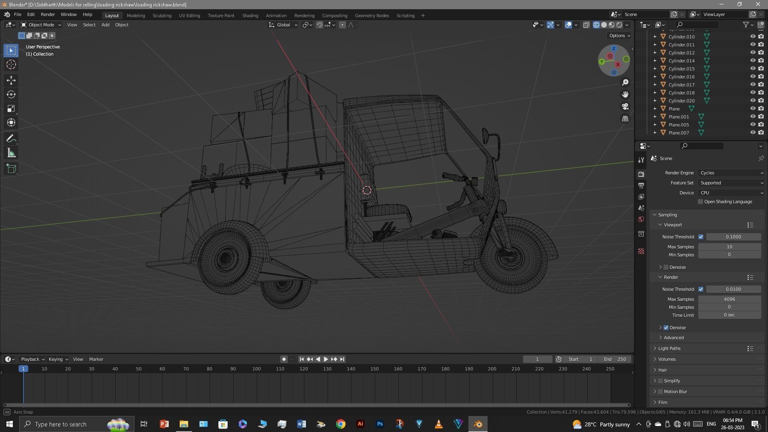
Task: Open the Render properties tab
Action: coord(641,174)
